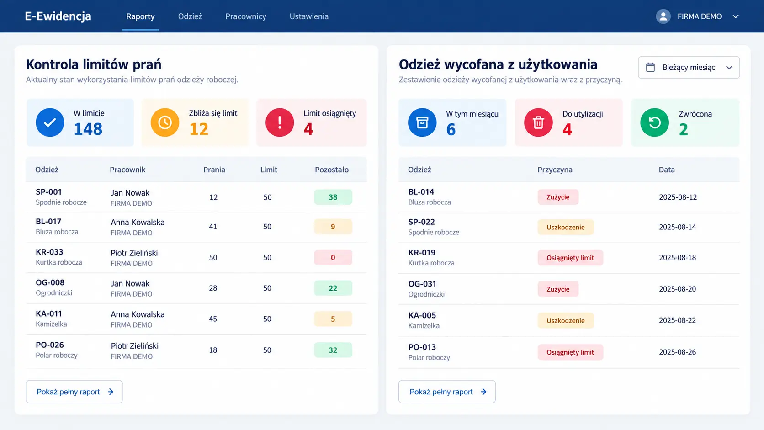Click the Zużycie tag for BL-014
This screenshot has width=764, height=430.
pos(558,197)
